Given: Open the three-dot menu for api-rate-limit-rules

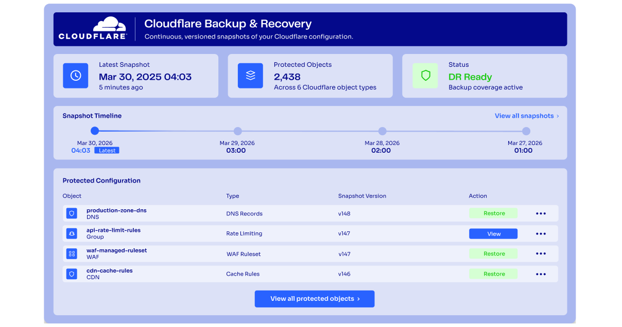Looking at the screenshot, I should (x=541, y=233).
